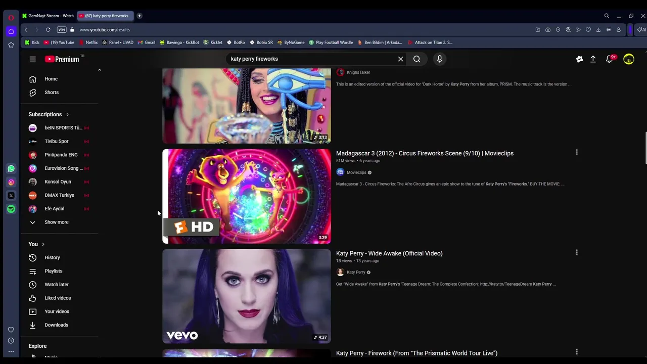Open options menu for Madagascar 3 video

[x=577, y=152]
